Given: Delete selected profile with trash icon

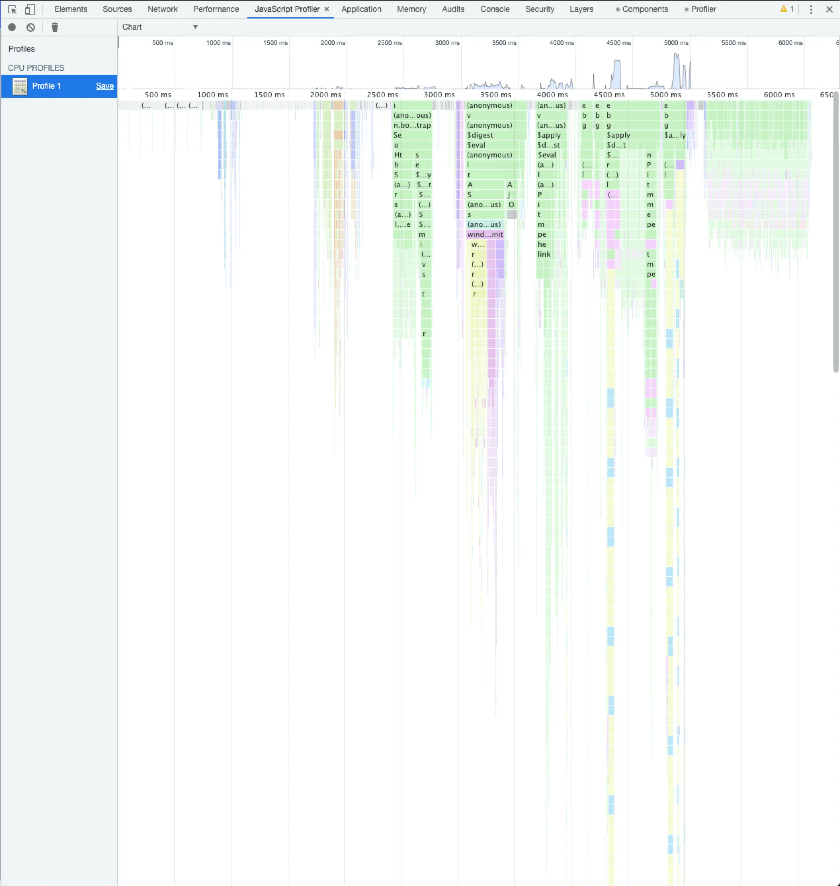Looking at the screenshot, I should click(55, 27).
